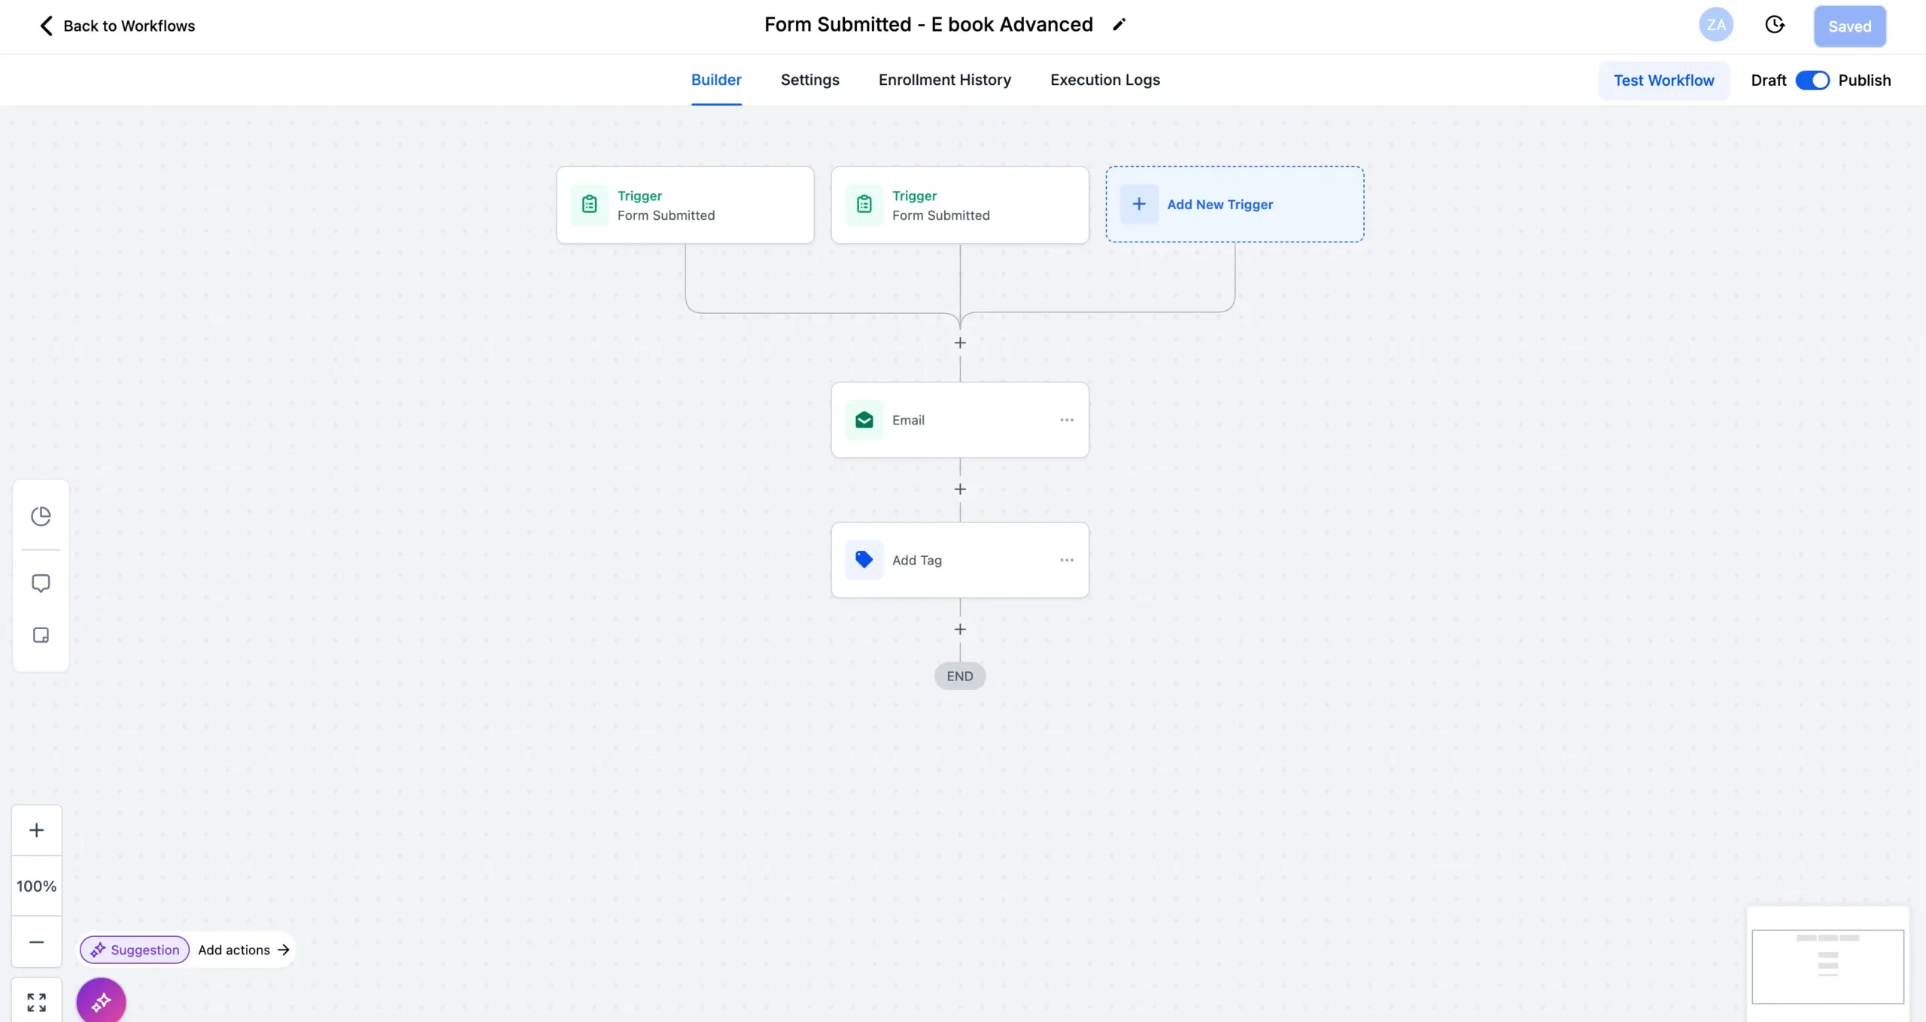Click the pencil icon to rename workflow
The height and width of the screenshot is (1022, 1926).
[x=1119, y=25]
